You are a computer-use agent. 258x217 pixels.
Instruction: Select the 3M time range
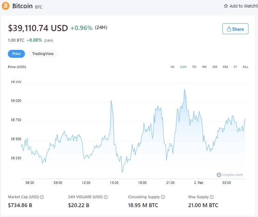click(x=215, y=67)
